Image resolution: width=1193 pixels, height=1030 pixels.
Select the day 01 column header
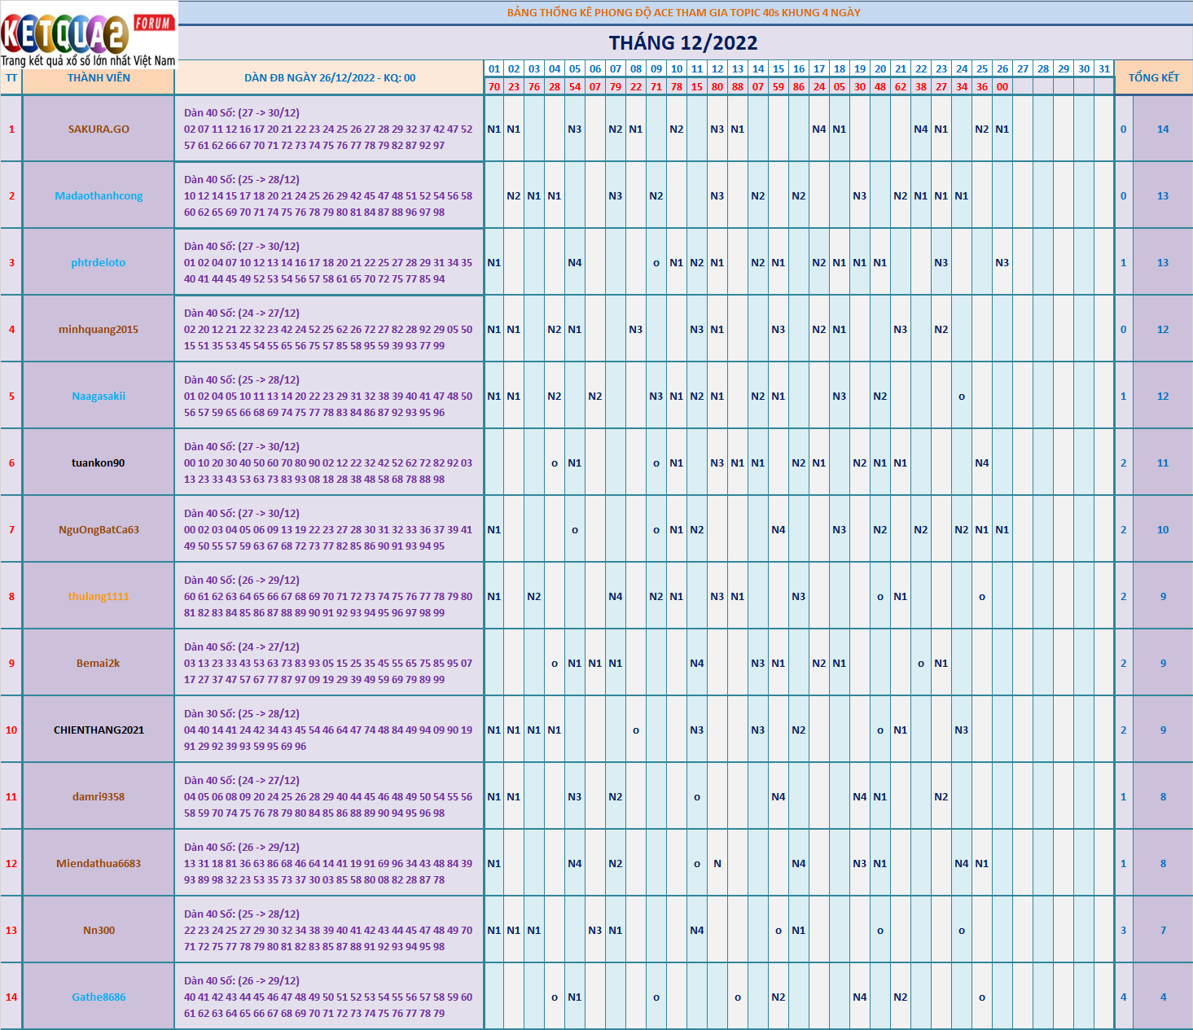(x=494, y=69)
